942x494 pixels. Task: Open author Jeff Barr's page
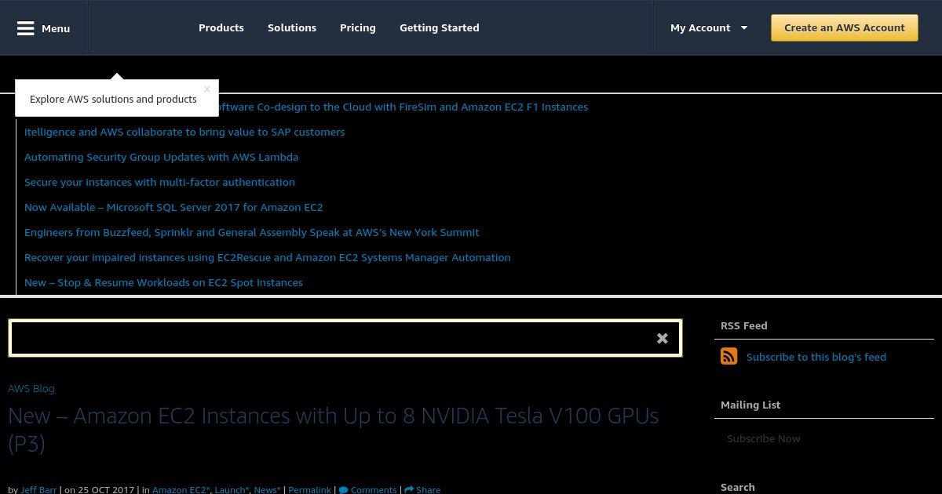[38, 489]
